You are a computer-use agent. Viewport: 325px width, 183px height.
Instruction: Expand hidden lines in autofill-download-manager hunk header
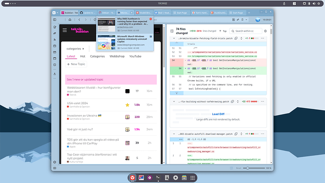point(181,140)
